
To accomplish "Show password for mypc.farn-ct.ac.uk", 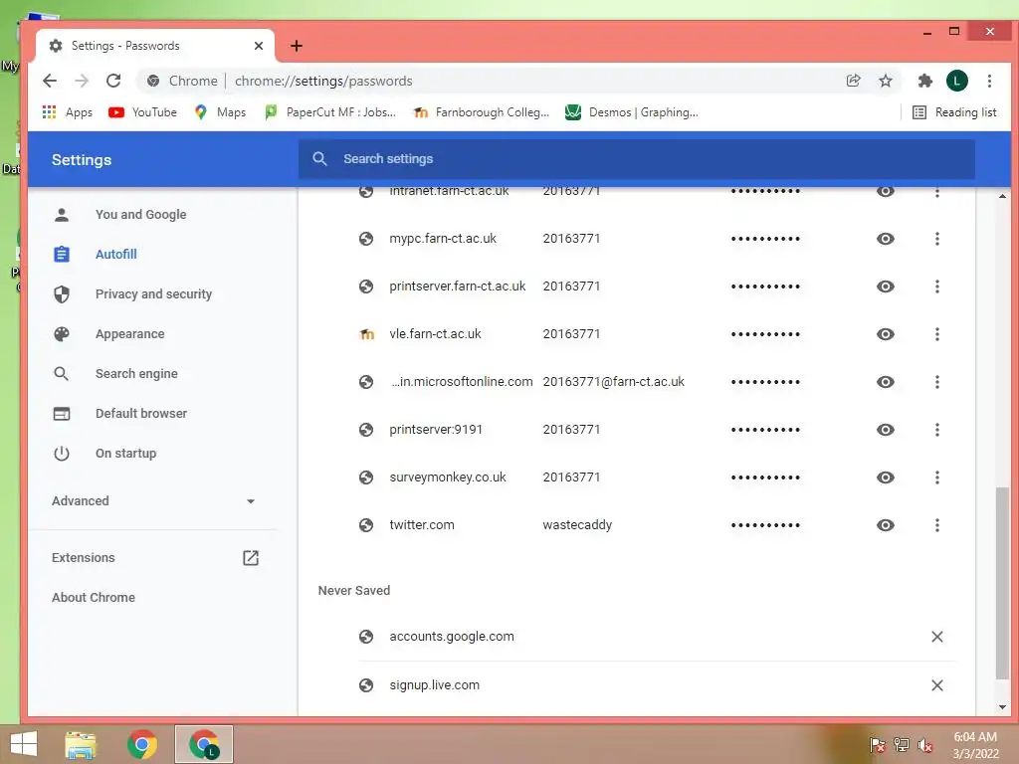I will (x=885, y=239).
